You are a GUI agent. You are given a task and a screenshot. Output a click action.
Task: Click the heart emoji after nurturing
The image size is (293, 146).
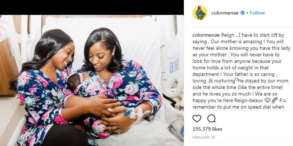tap(236, 80)
